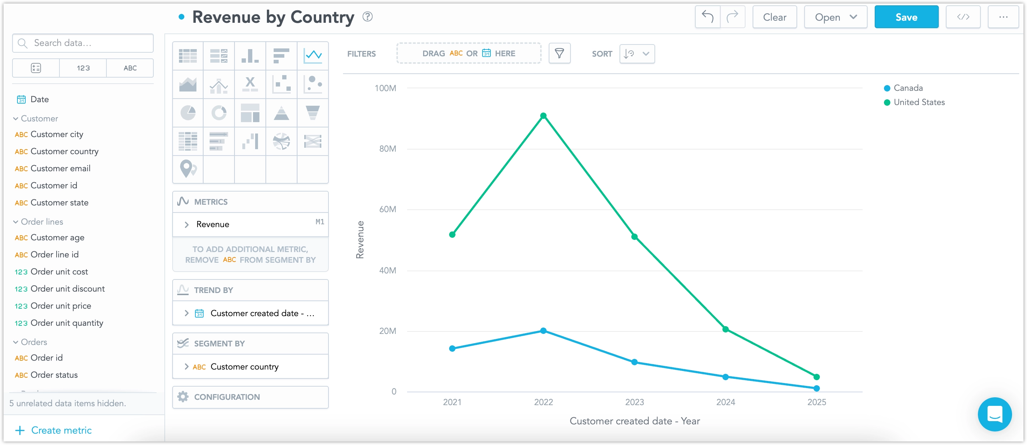This screenshot has height=445, width=1027.
Task: Toggle the 123 numeric fields filter
Action: [83, 68]
